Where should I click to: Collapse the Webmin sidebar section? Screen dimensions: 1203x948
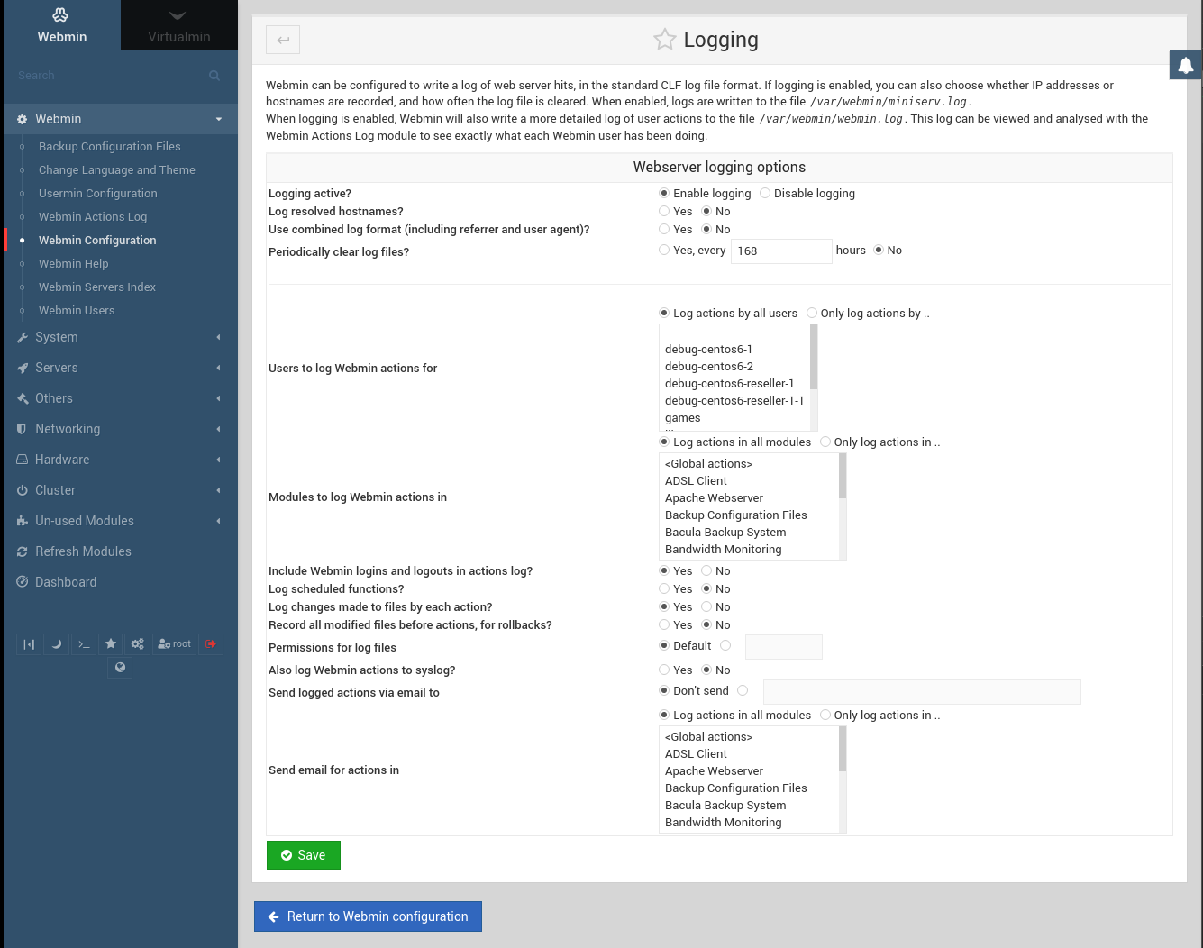pos(59,119)
